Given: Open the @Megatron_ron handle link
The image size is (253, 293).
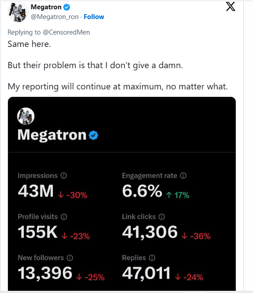Looking at the screenshot, I should point(54,17).
